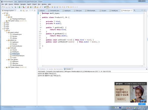The width and height of the screenshot is (148, 110).
Task: Expand the day1 project node
Action: pyautogui.click(x=3, y=23)
